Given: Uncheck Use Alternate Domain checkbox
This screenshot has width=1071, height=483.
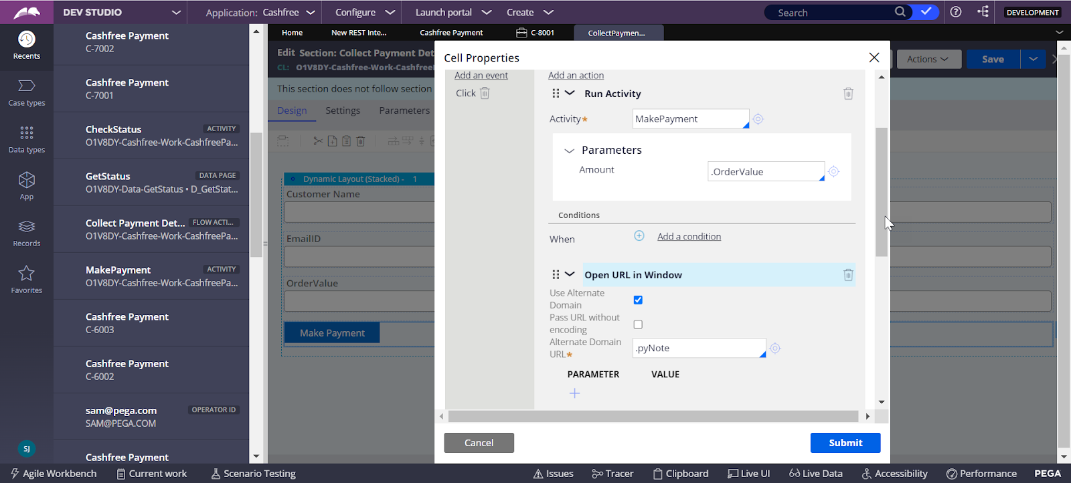Looking at the screenshot, I should point(638,300).
